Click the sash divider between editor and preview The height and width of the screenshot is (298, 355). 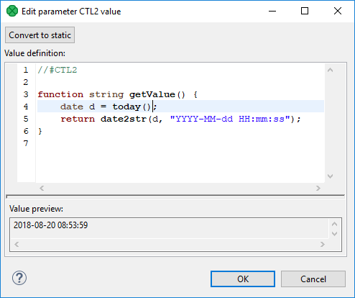(175, 197)
